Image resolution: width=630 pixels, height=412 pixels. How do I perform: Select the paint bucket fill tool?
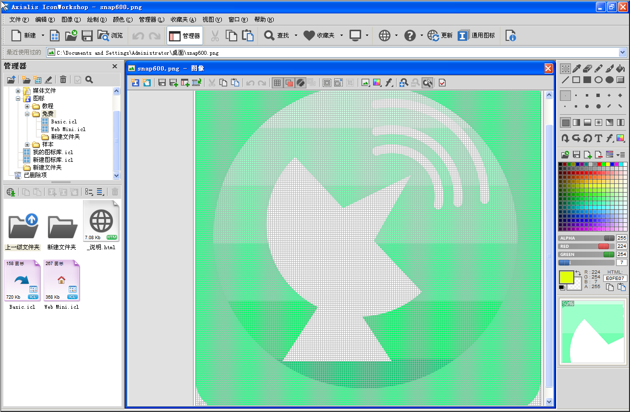tap(620, 69)
